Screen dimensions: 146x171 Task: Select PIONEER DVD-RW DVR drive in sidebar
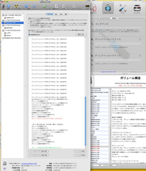(12, 38)
